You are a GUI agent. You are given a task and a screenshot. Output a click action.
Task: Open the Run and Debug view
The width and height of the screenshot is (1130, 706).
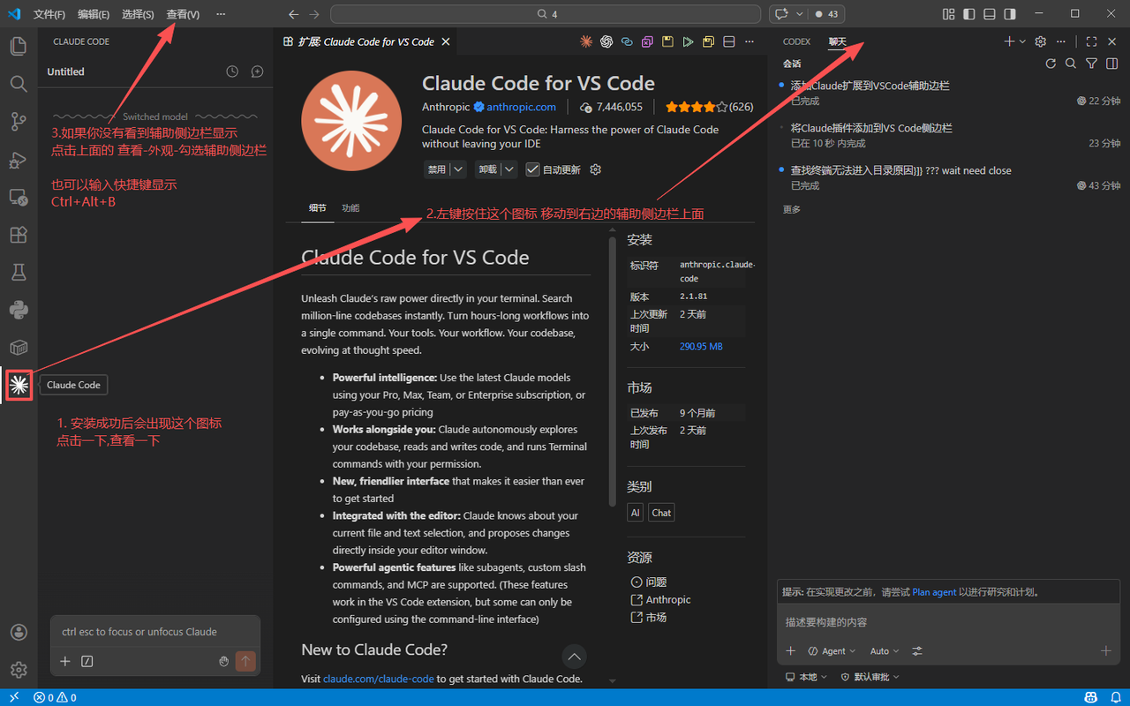[19, 160]
